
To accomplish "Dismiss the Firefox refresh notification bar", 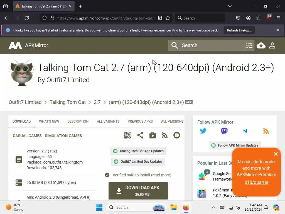I will point(278,30).
